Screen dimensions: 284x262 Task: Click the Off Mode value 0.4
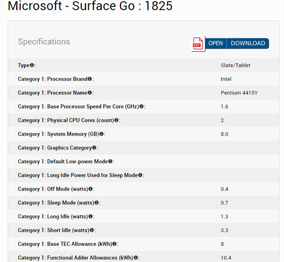[224, 189]
